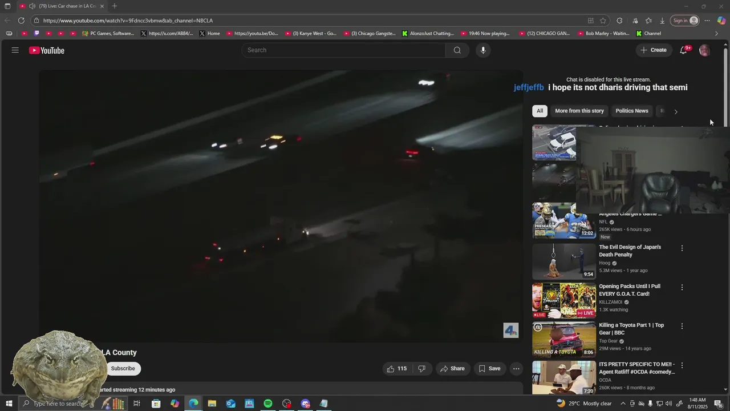Open Killing a Toyota Part 1 title

[x=631, y=329]
